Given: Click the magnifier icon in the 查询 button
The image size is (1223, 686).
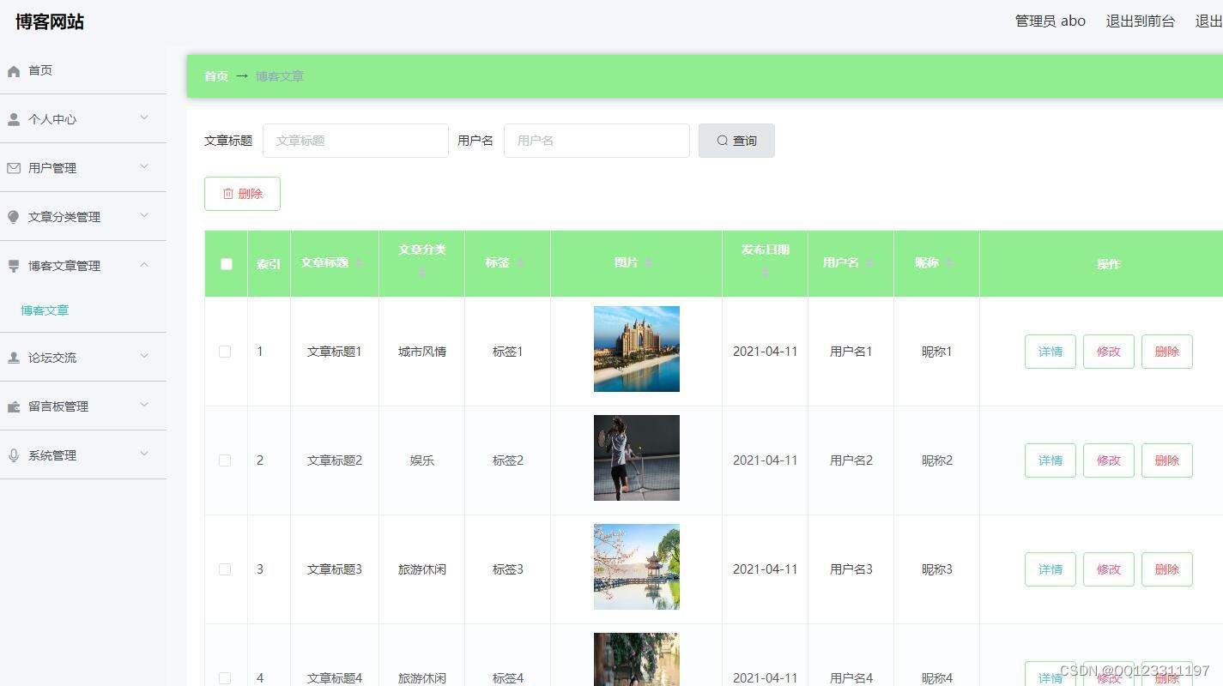Looking at the screenshot, I should point(723,141).
